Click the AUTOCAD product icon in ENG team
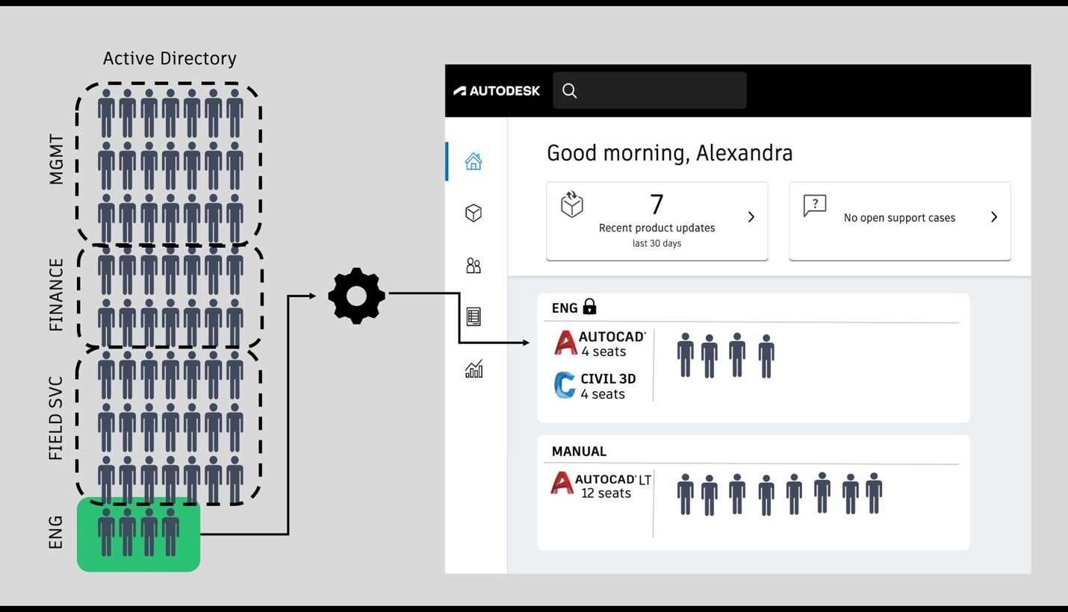Screen dimensions: 1068x612 [x=564, y=343]
